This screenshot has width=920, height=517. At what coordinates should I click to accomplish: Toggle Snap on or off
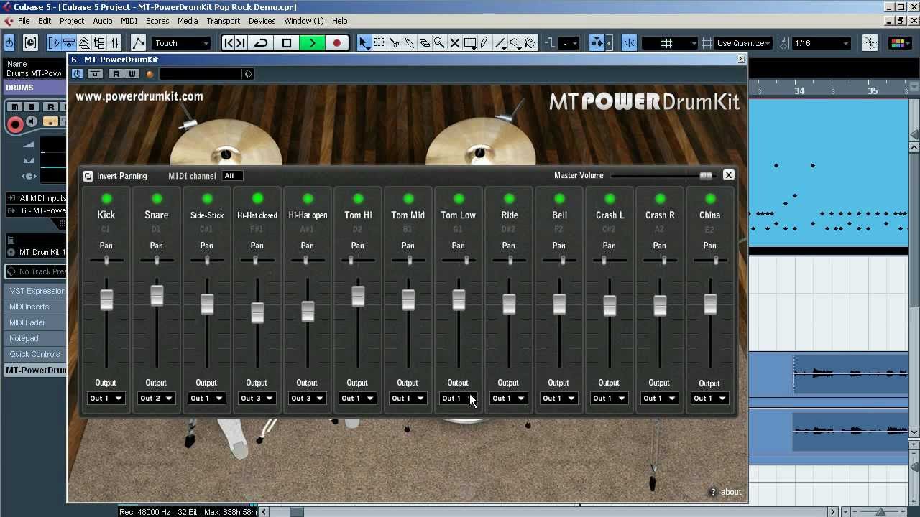629,43
